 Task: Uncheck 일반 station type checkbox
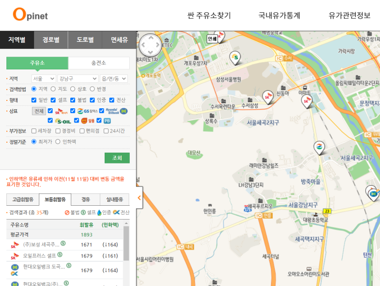pos(34,100)
